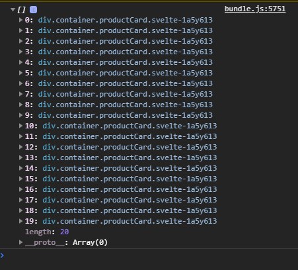Select the div element text in row 17
This screenshot has height=270, width=298.
pos(130,200)
